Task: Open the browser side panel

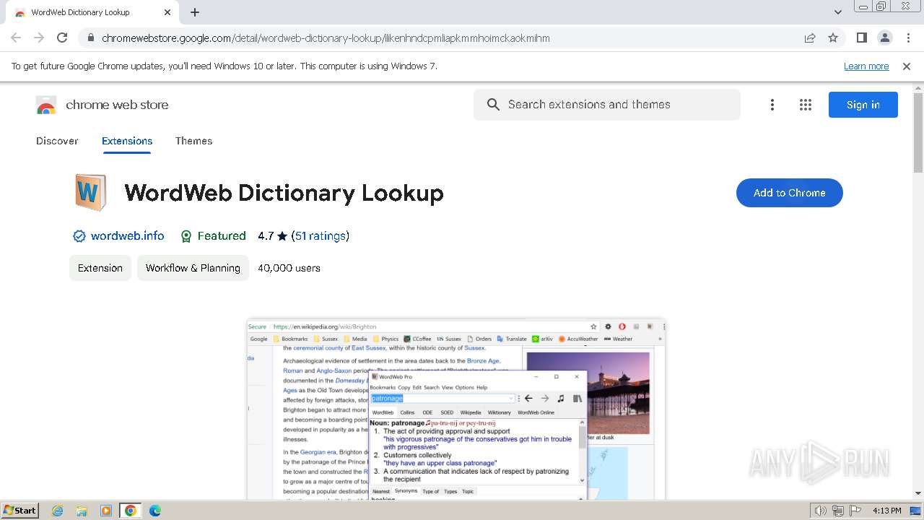Action: coord(861,38)
